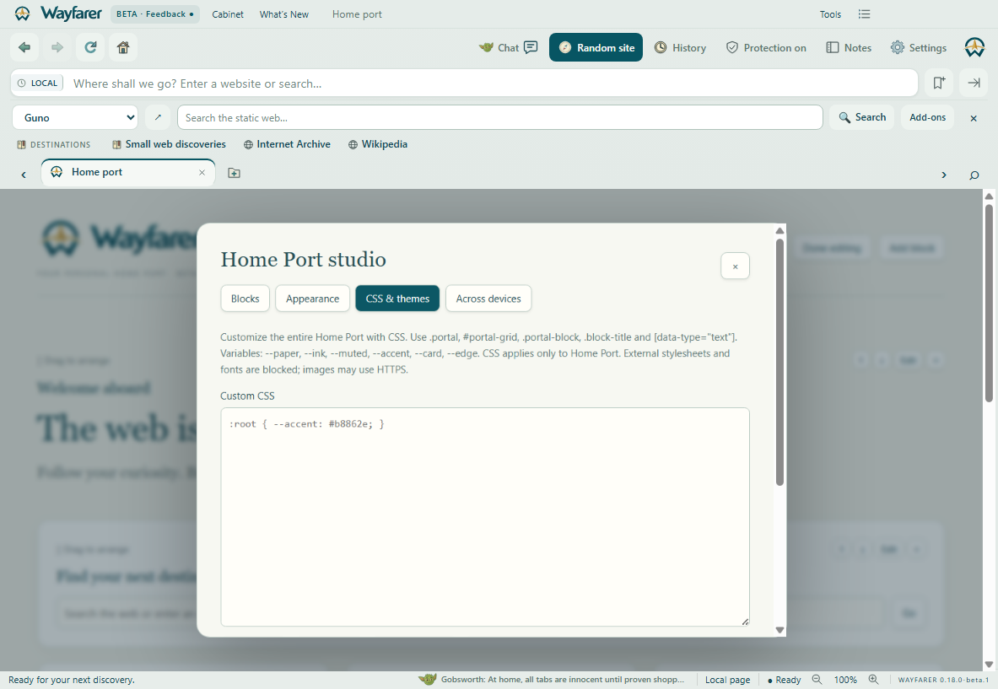Focus the address bar

pyautogui.click(x=490, y=83)
